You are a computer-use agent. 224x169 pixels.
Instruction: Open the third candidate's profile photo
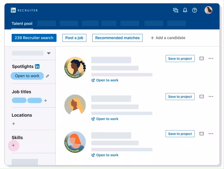(75, 142)
